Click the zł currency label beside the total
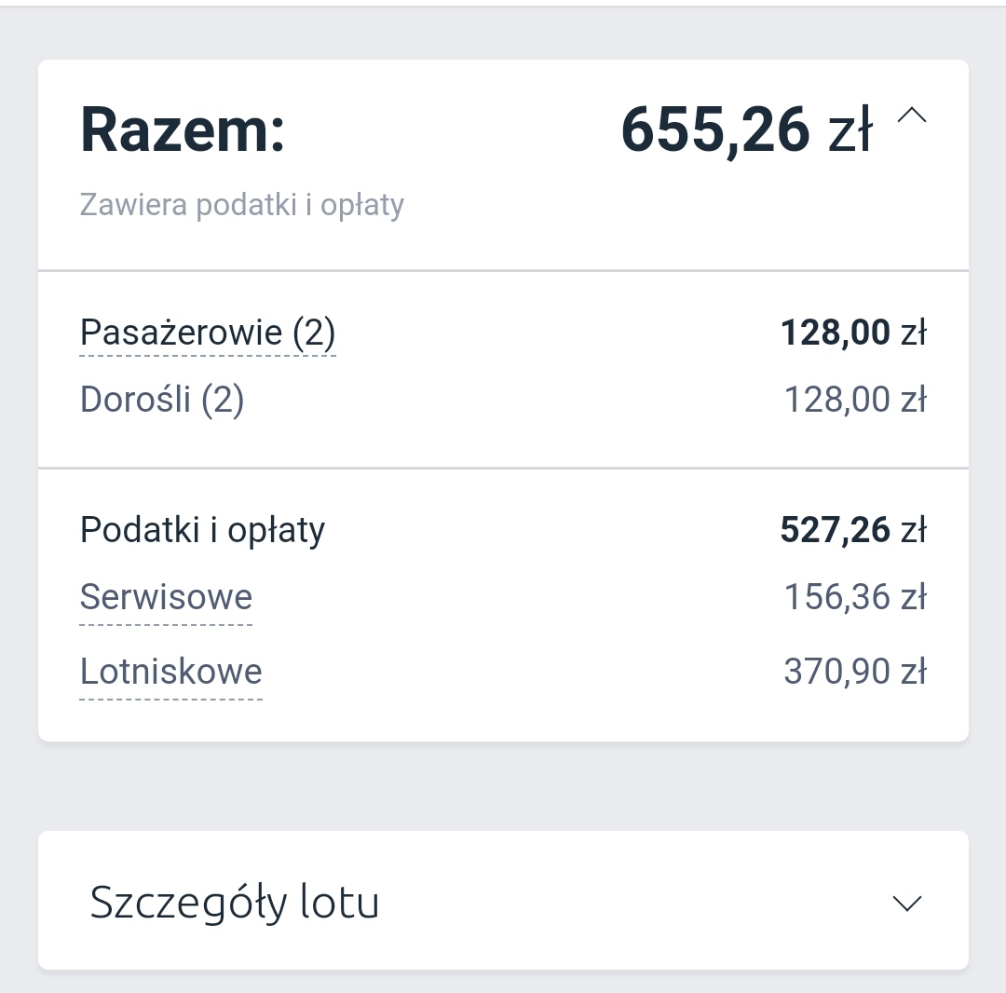This screenshot has height=993, width=1006. 850,130
